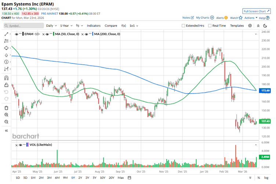Redo the chart action
This screenshot has width=276, height=184.
click(6, 99)
